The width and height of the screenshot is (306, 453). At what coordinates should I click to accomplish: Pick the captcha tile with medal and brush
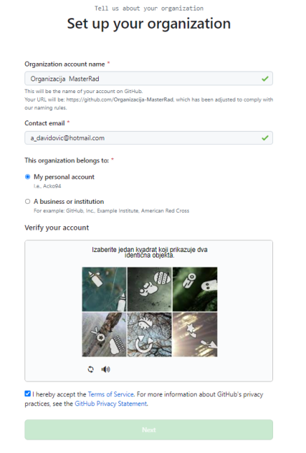[x=104, y=335]
